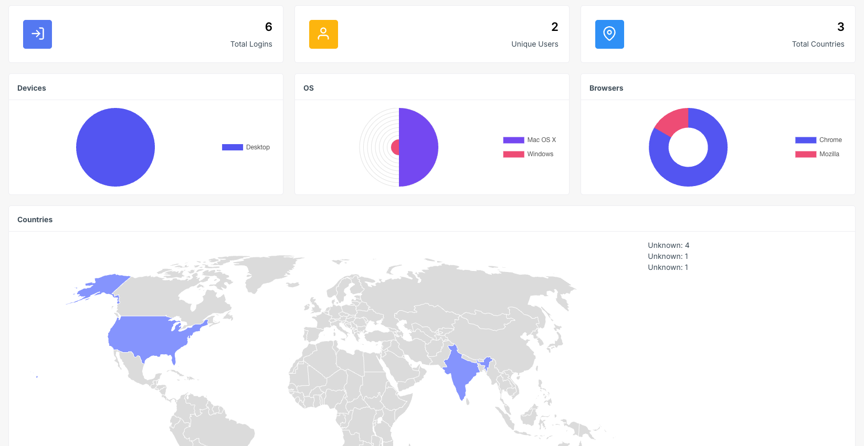Click the Total Countries value 3
The image size is (864, 446).
(841, 27)
